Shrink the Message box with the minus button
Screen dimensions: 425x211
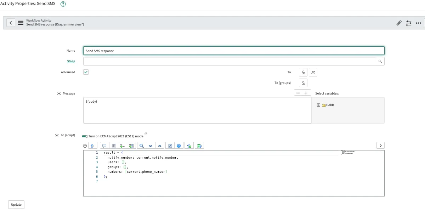point(298,93)
